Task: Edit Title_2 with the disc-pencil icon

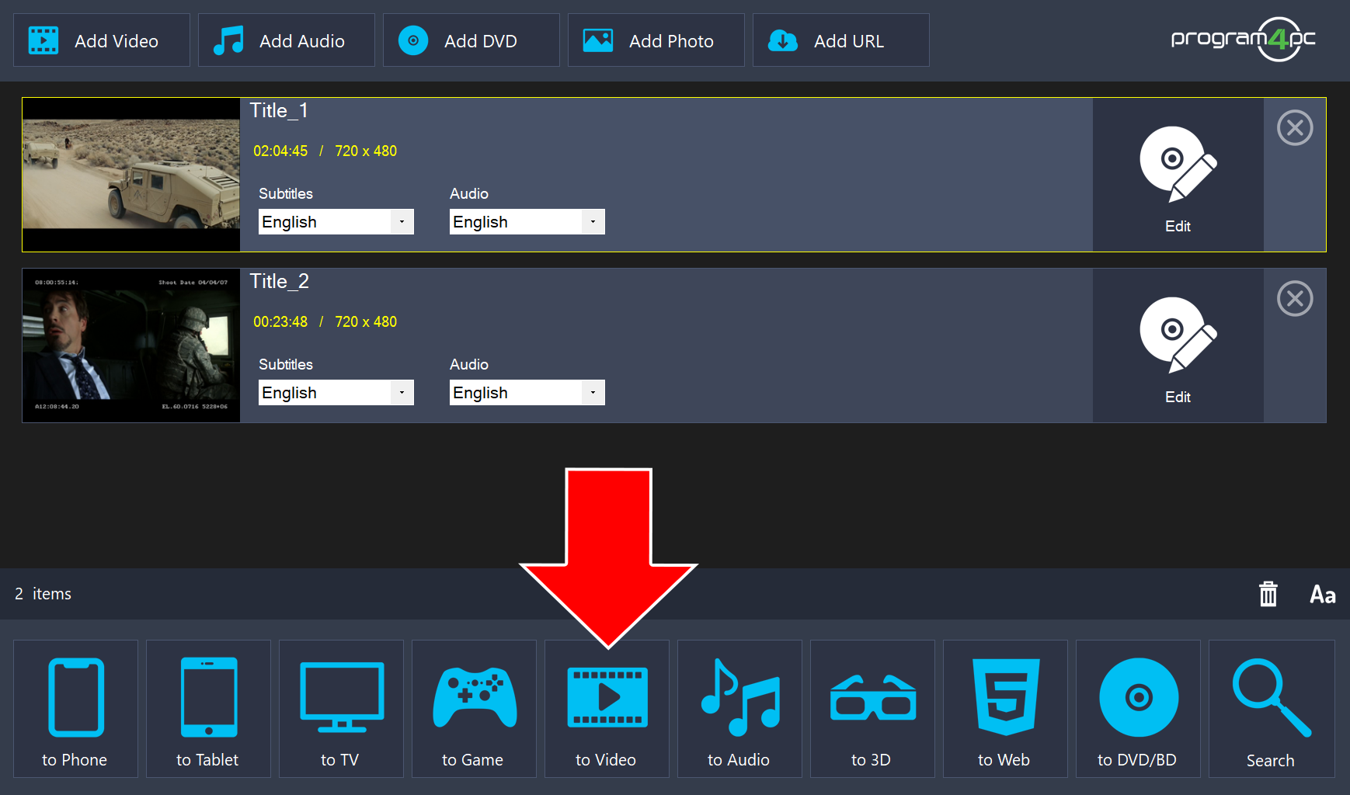Action: 1178,345
